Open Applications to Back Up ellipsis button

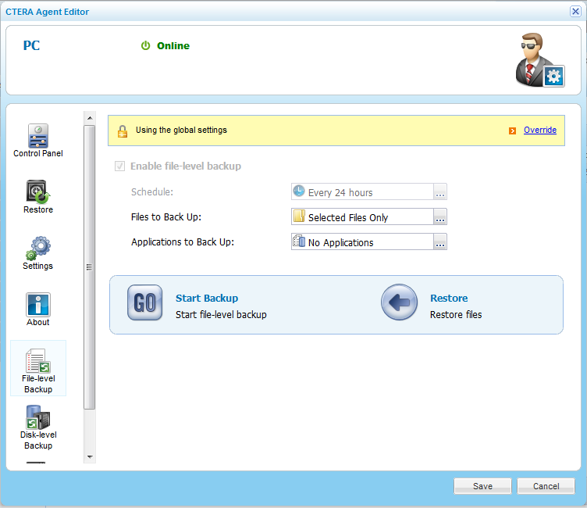(440, 241)
